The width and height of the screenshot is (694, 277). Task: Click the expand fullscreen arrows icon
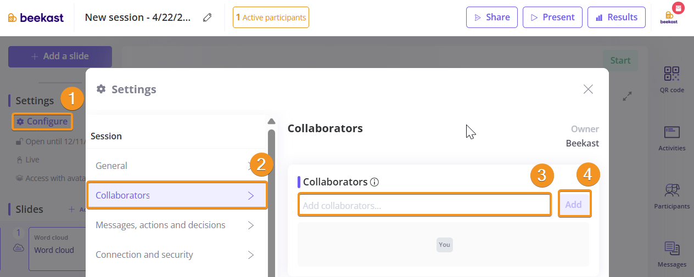click(x=628, y=96)
